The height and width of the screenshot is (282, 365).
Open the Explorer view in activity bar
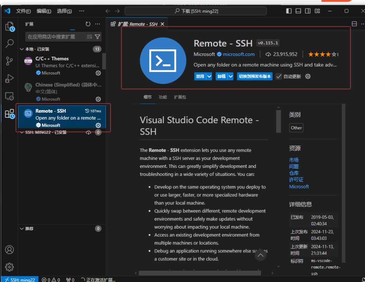9,27
